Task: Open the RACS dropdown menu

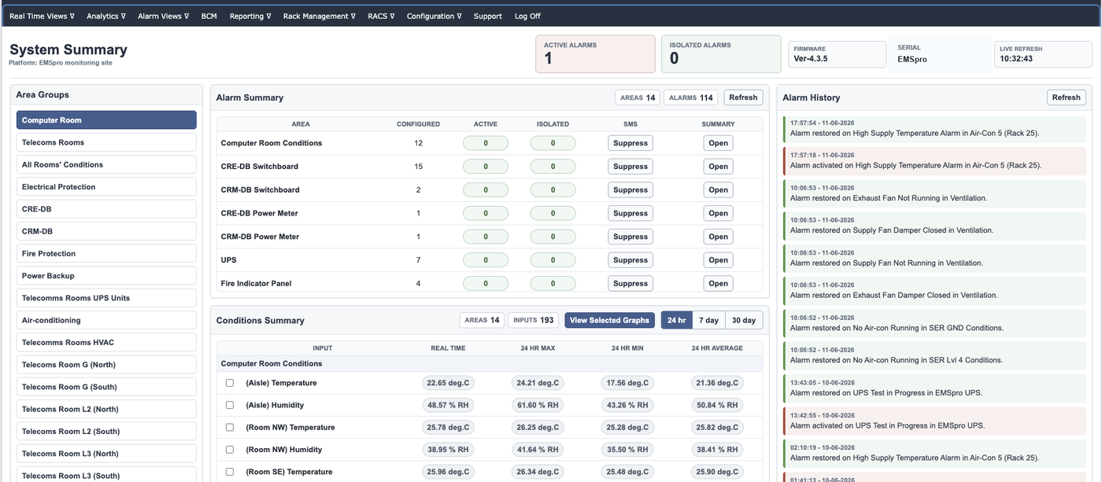Action: coord(382,16)
